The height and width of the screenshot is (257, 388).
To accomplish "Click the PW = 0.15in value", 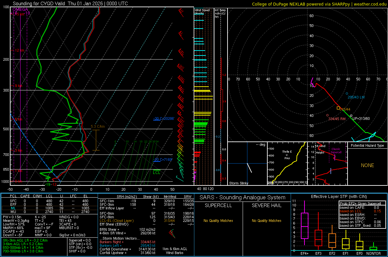I will pos(15,217).
